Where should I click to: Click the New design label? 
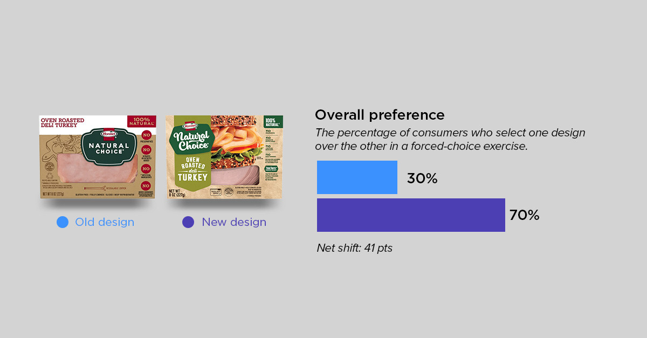[234, 222]
